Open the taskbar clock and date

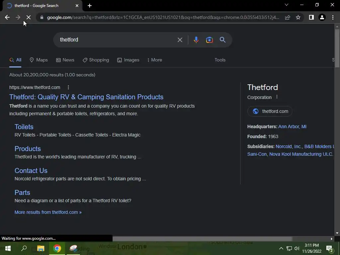pyautogui.click(x=312, y=248)
